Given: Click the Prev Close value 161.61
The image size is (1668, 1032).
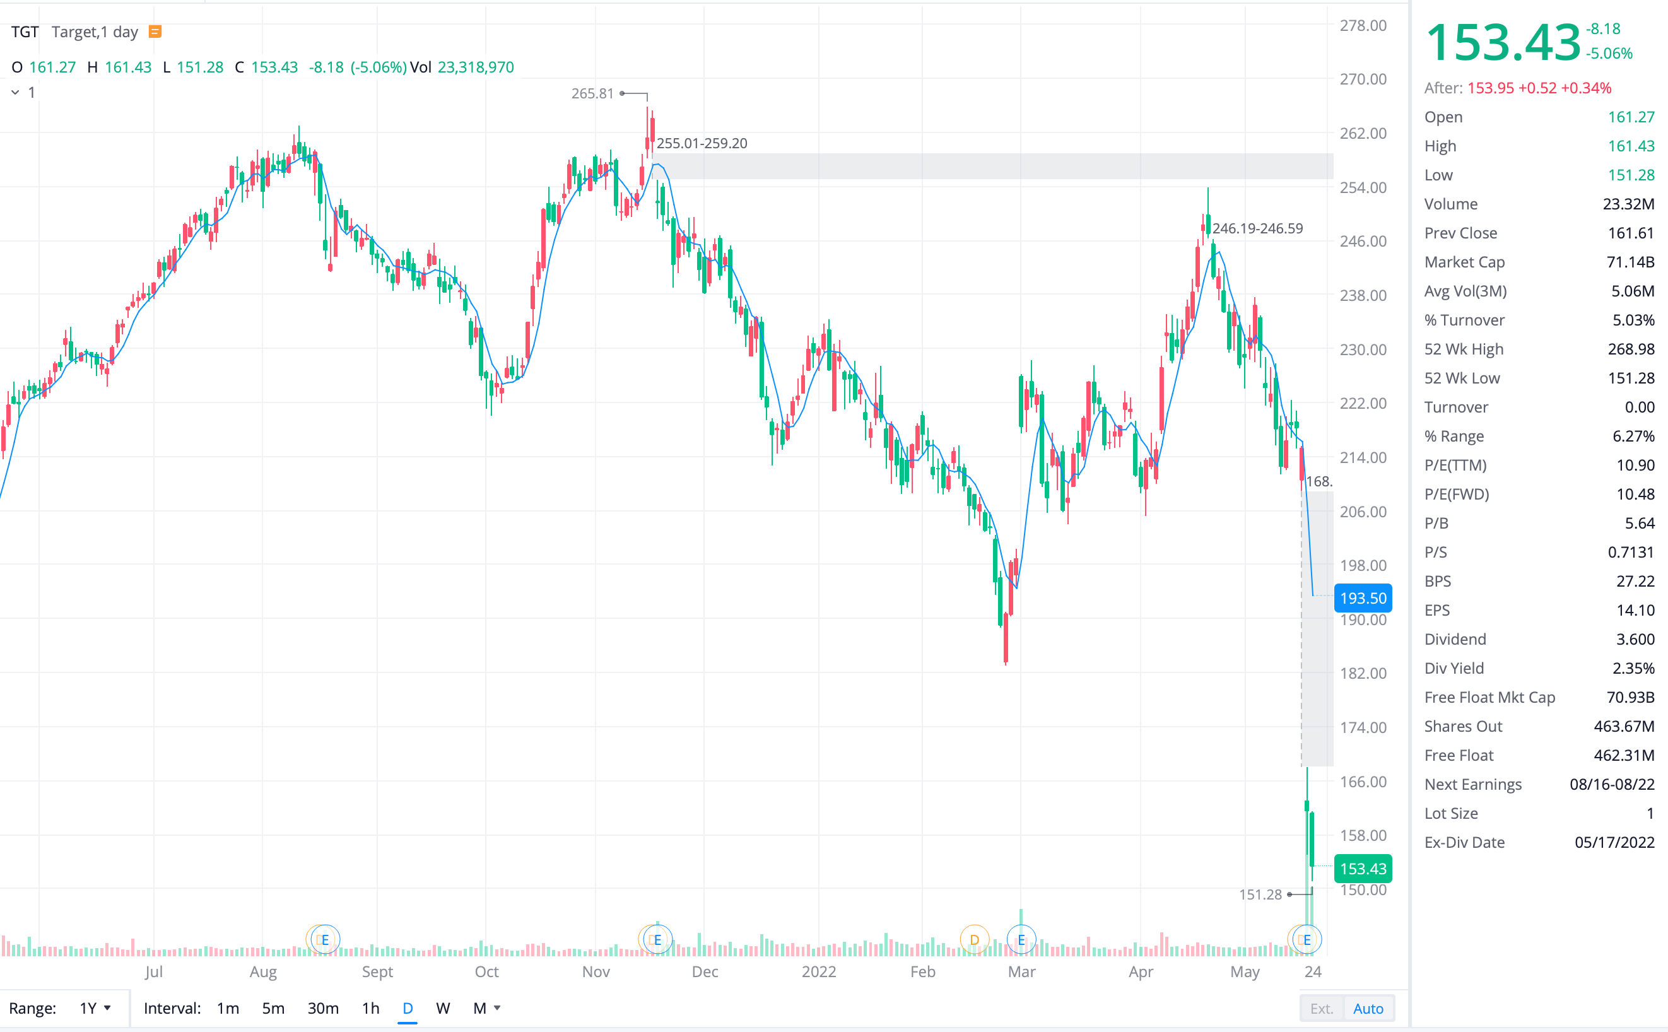Looking at the screenshot, I should 1631,233.
